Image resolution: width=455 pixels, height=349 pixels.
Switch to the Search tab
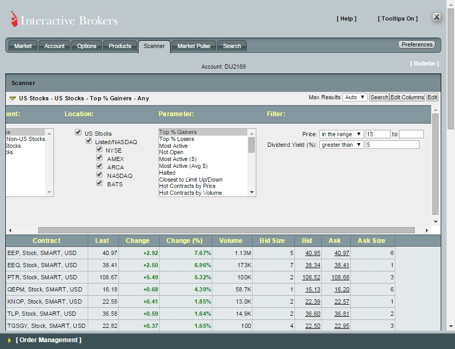click(x=232, y=46)
